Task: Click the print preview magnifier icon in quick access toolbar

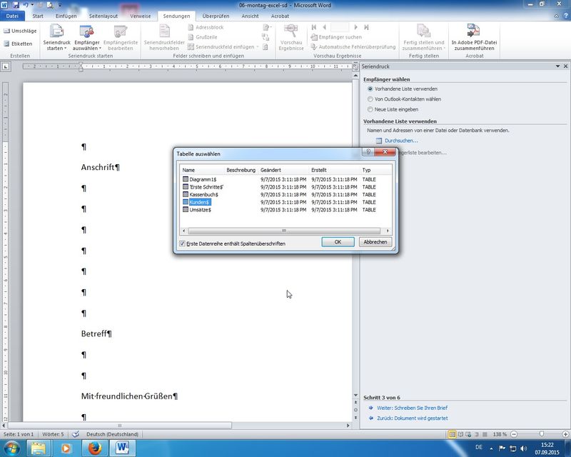Action: coord(50,5)
